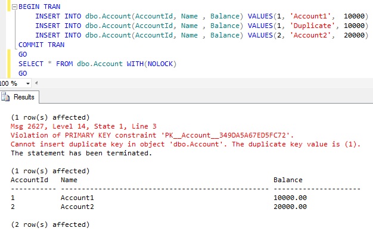This screenshot has height=231, width=373.
Task: Click the BEGIN TRAN statement
Action: click(x=39, y=7)
